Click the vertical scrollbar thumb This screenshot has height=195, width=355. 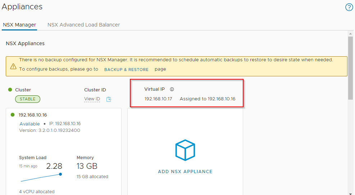(350, 68)
